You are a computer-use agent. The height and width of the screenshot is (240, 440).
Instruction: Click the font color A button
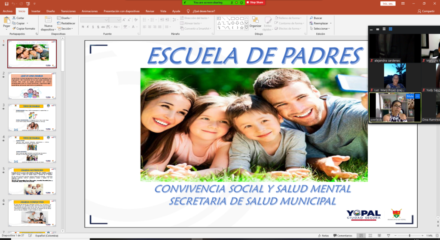click(x=133, y=27)
